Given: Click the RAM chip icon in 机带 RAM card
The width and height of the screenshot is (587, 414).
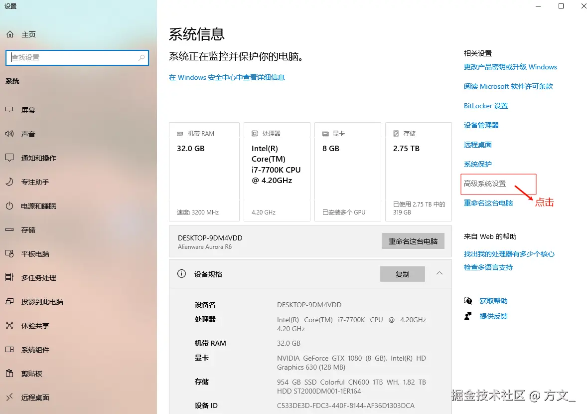Looking at the screenshot, I should coord(180,134).
